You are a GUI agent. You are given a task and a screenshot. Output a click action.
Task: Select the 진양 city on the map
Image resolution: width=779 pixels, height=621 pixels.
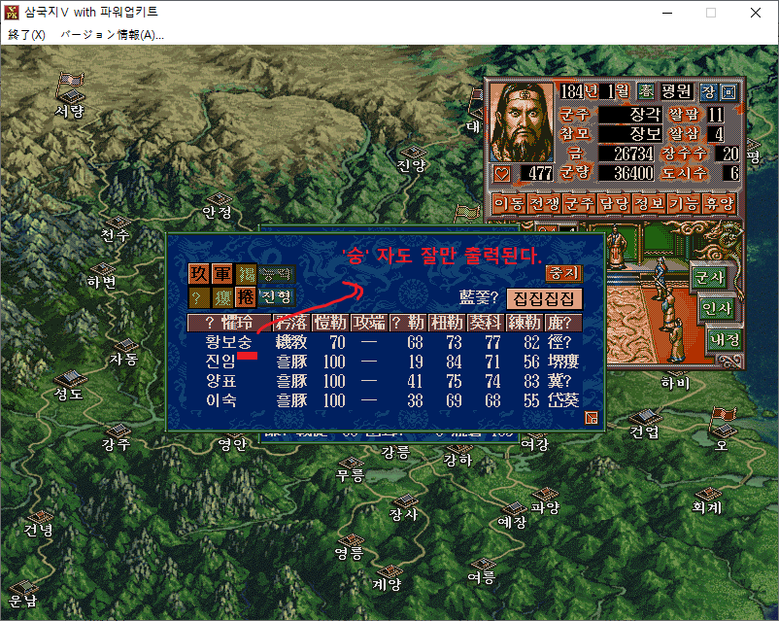[x=413, y=152]
